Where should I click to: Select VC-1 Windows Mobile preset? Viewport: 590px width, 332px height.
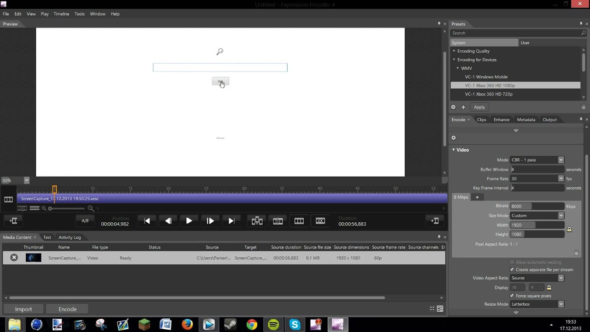[x=486, y=77]
